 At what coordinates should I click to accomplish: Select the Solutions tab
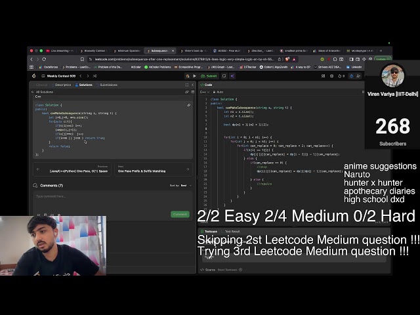click(x=84, y=85)
